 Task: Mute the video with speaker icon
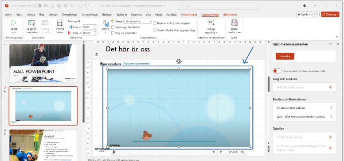click(x=242, y=152)
